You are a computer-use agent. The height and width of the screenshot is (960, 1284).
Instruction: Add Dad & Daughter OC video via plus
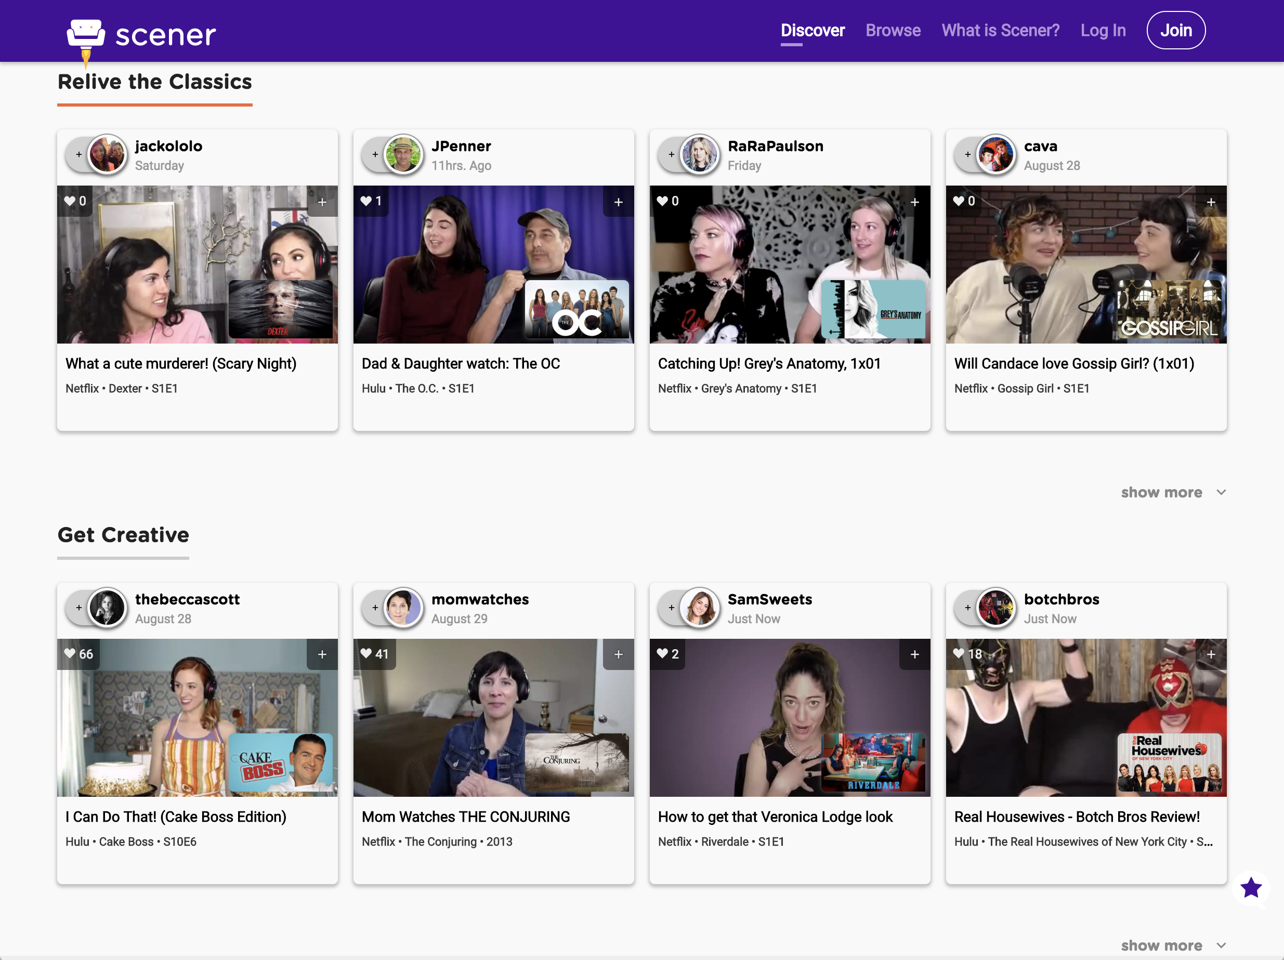click(x=618, y=202)
